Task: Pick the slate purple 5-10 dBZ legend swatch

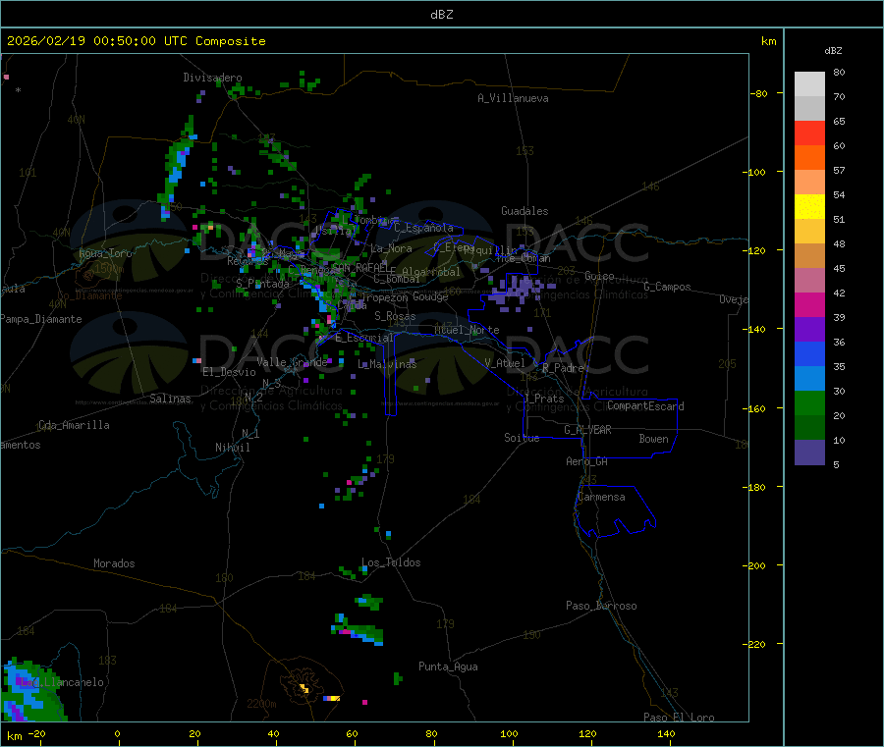Action: pos(809,453)
